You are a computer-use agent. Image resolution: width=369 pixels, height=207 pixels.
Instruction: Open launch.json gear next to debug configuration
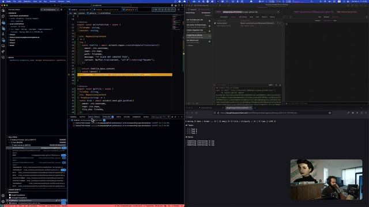(62, 10)
